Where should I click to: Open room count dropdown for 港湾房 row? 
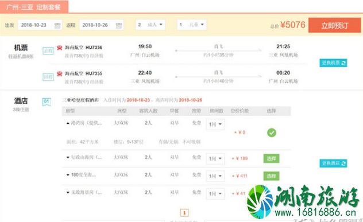215,124
